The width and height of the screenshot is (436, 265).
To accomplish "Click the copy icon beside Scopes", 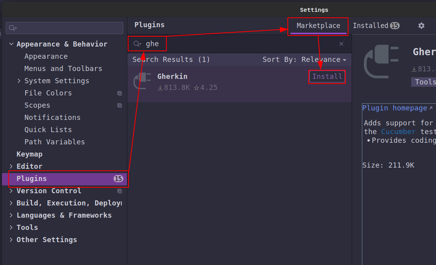I will click(x=119, y=106).
